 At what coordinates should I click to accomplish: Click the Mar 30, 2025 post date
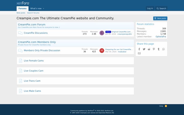click(x=111, y=52)
